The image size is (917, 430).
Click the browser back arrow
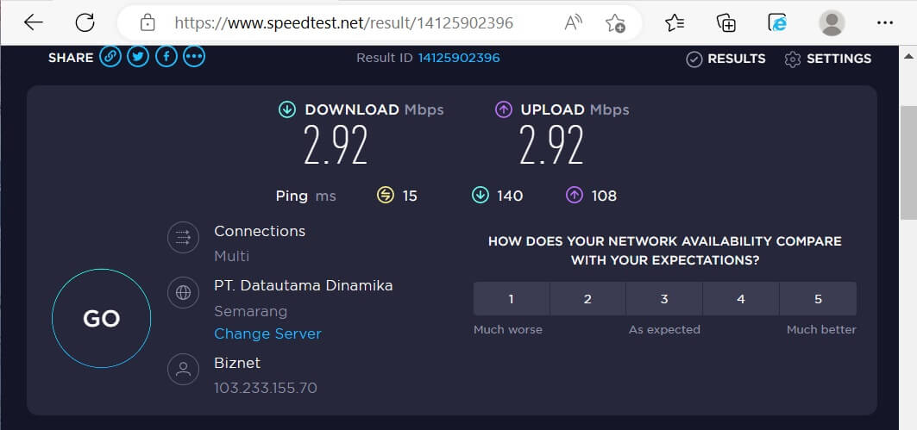[x=34, y=22]
